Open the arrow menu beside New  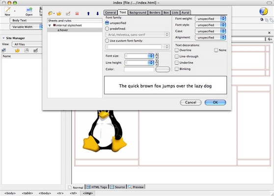pos(15,11)
